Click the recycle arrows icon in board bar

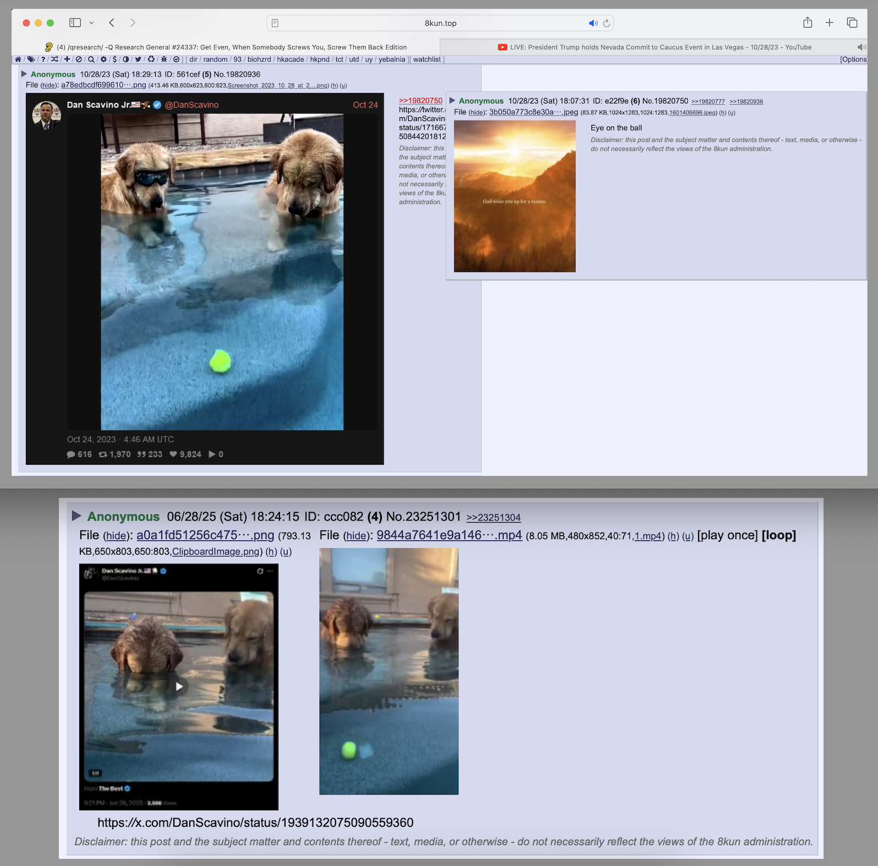151,59
